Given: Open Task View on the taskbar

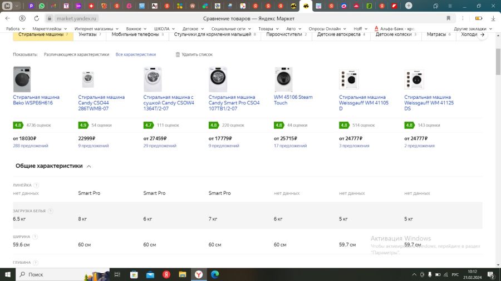Looking at the screenshot, I should point(117,274).
